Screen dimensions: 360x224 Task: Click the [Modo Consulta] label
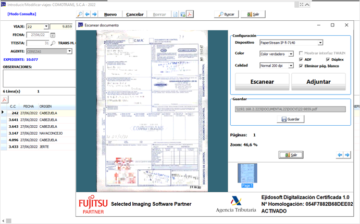22,14
